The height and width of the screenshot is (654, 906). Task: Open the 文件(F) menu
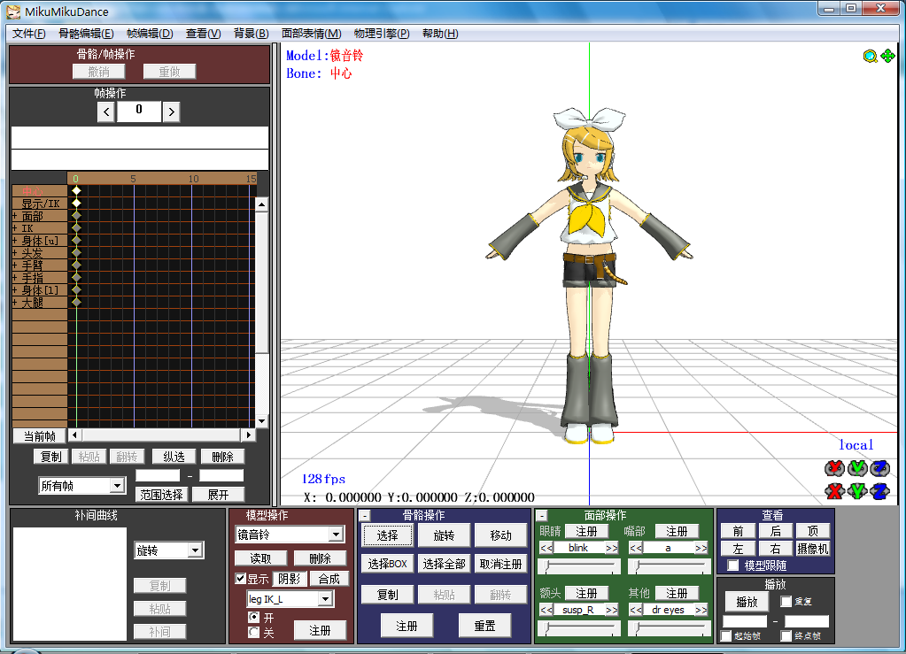tap(29, 34)
